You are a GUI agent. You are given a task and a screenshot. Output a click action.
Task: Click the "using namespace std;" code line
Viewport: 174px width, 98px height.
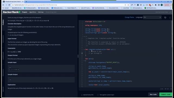click(94, 25)
